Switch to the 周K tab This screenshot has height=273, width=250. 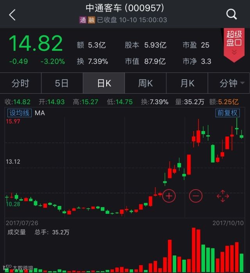pyautogui.click(x=145, y=83)
